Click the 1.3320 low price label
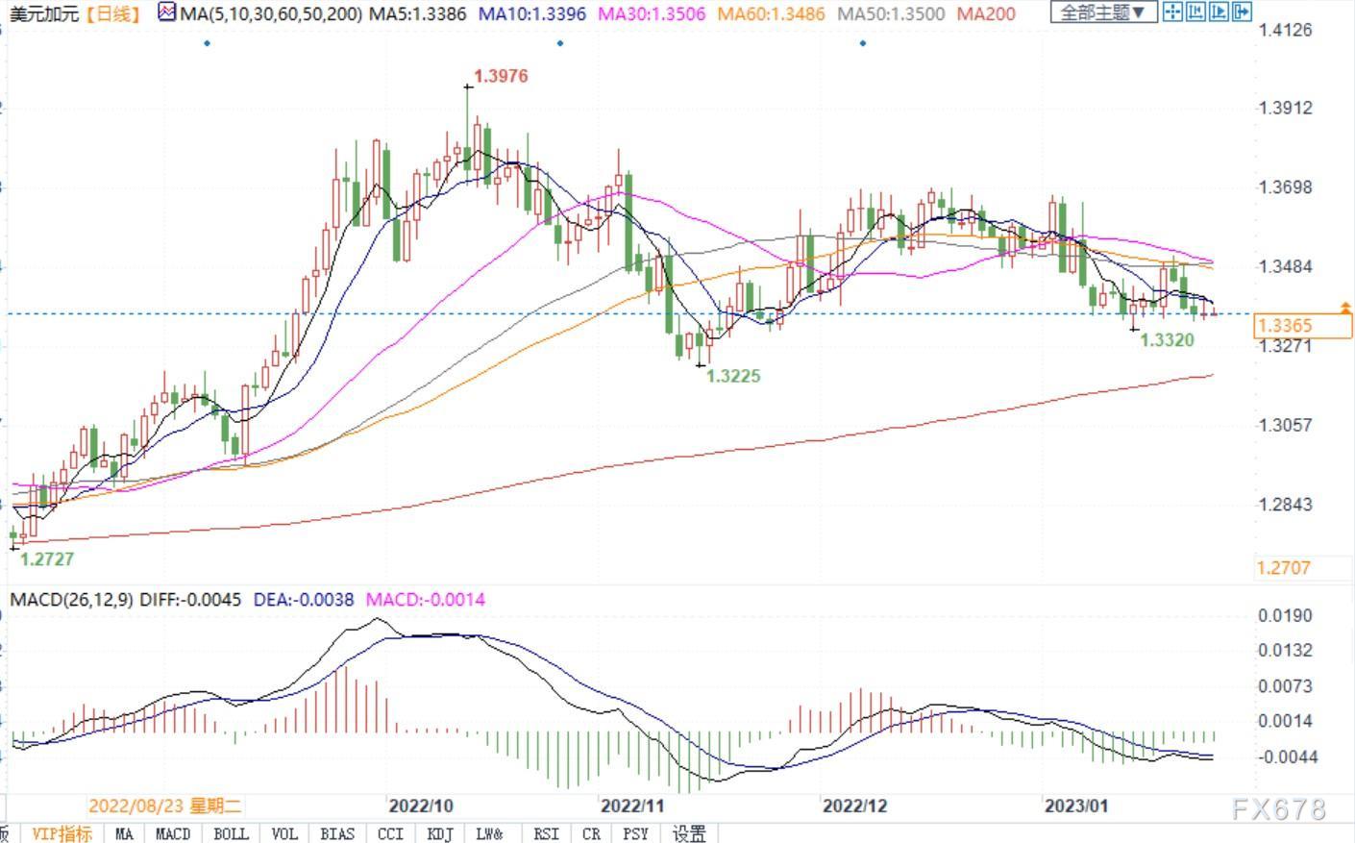The height and width of the screenshot is (843, 1355). click(1167, 339)
